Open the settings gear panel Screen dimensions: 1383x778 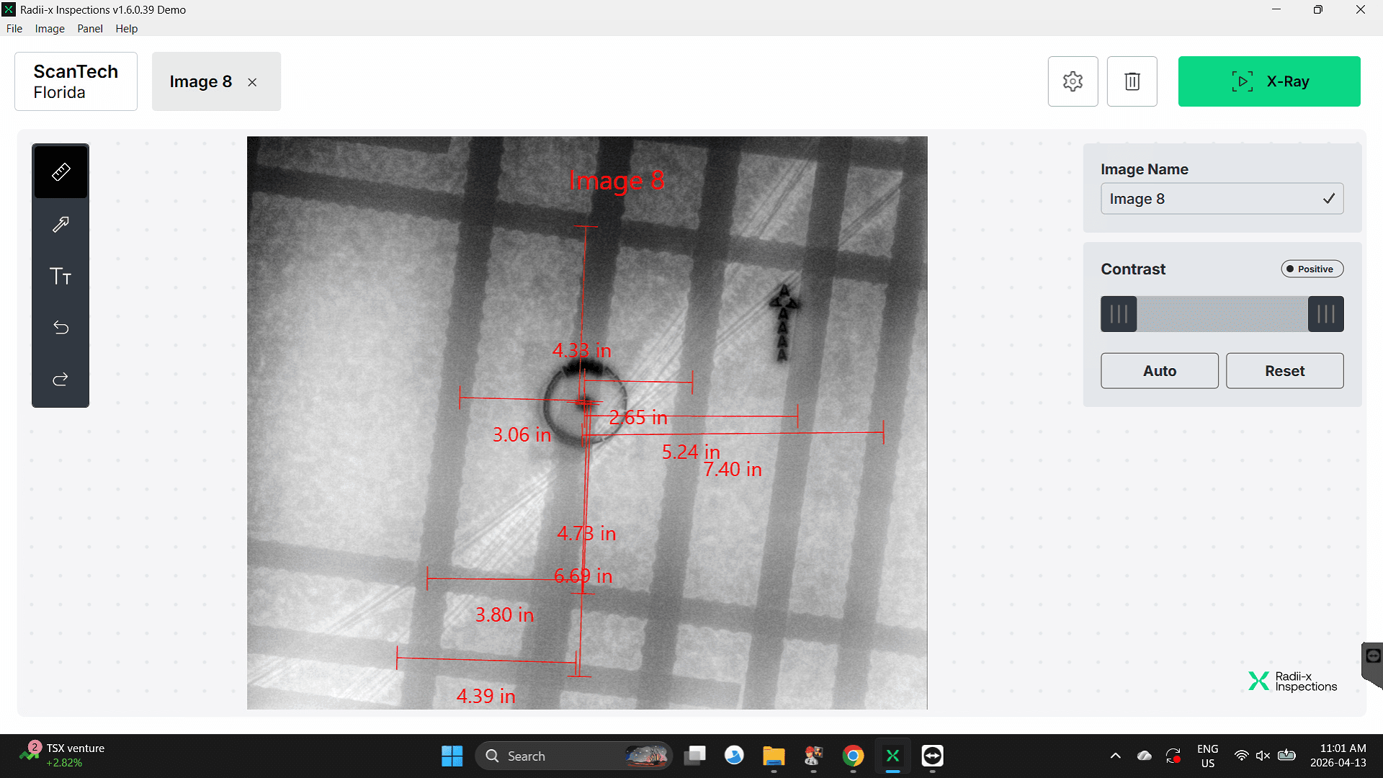tap(1073, 81)
